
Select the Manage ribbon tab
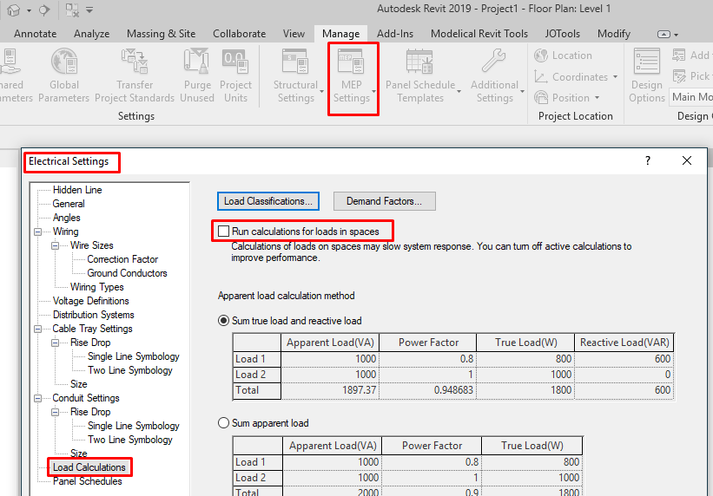pyautogui.click(x=340, y=34)
